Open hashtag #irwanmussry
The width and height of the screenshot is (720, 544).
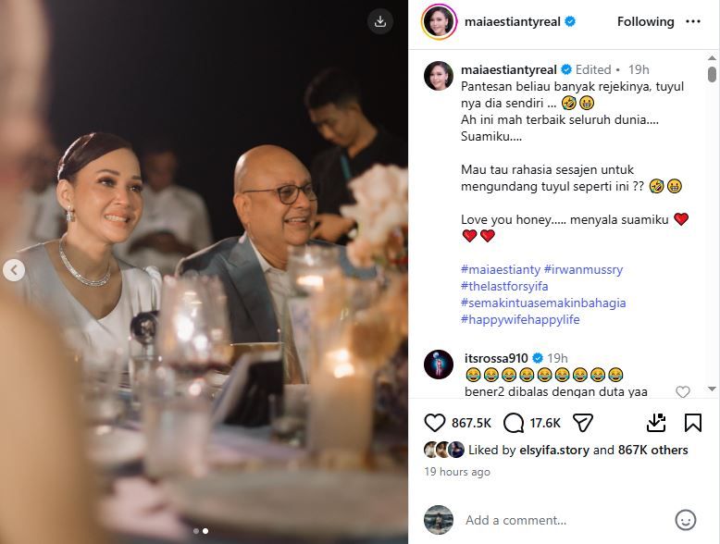point(583,269)
